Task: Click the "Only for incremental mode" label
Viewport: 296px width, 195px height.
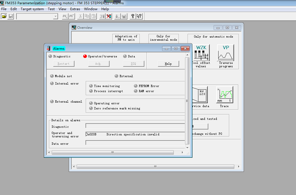Action: [164, 38]
